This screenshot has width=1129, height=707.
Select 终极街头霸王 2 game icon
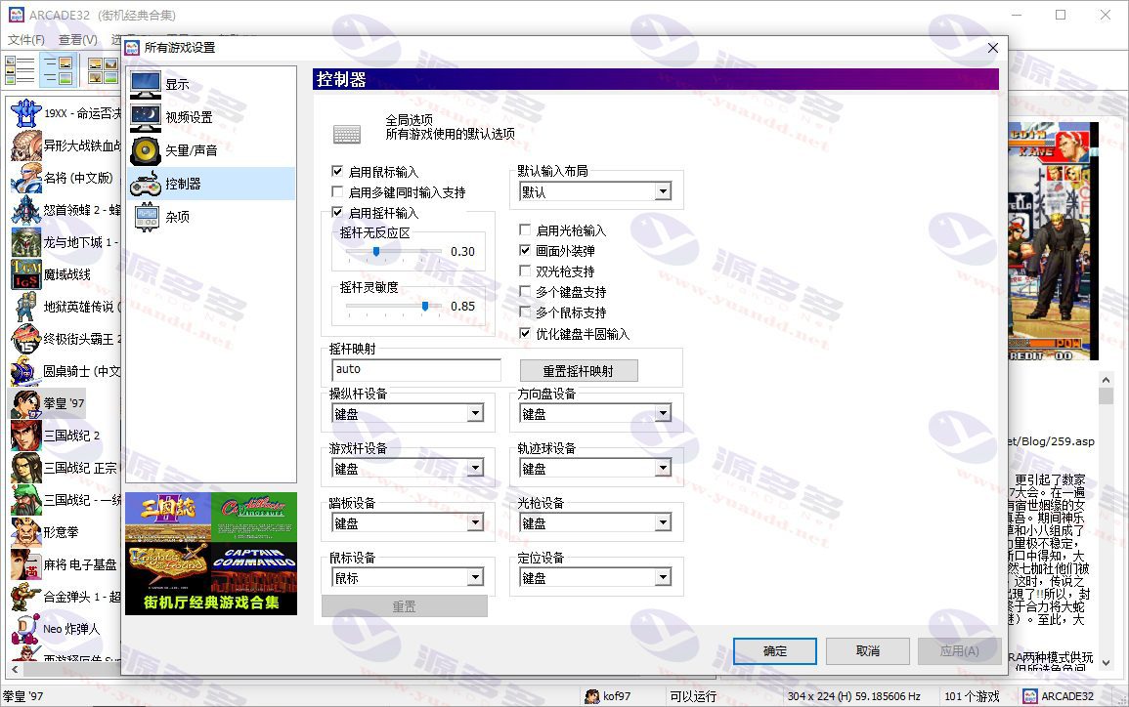click(x=26, y=339)
